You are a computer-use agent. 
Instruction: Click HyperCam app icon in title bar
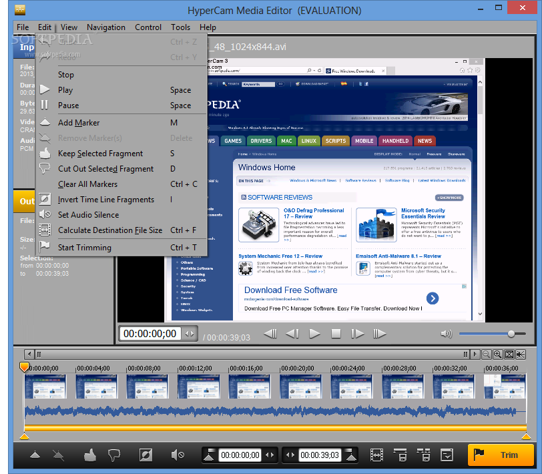click(x=20, y=10)
